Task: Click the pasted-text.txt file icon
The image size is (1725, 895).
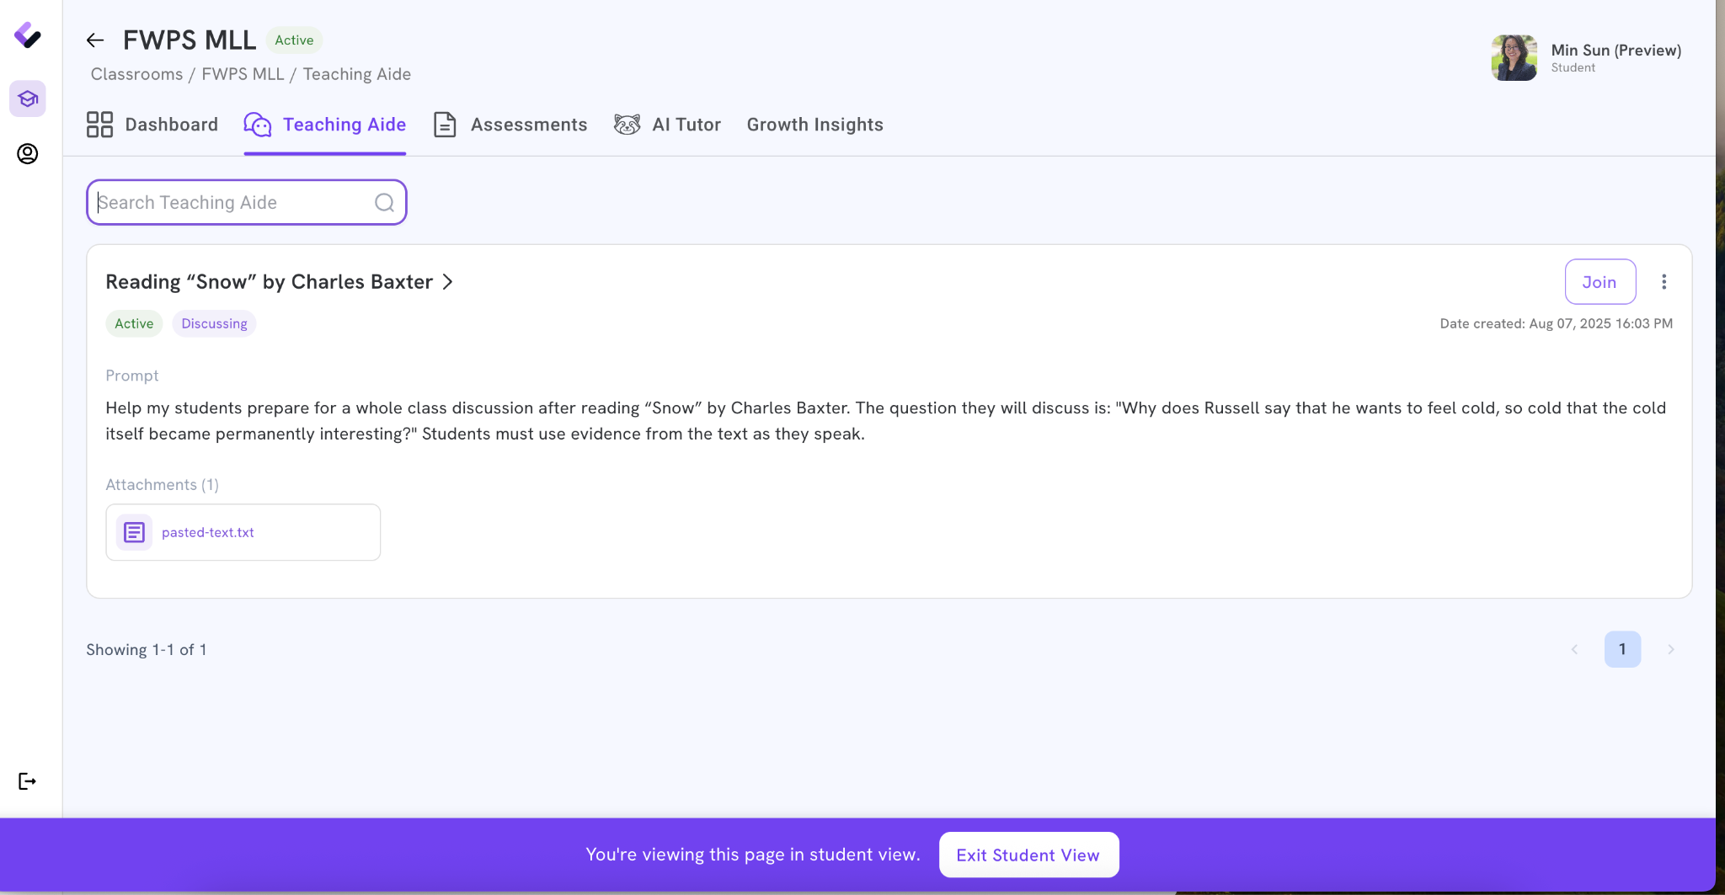Action: pyautogui.click(x=135, y=532)
